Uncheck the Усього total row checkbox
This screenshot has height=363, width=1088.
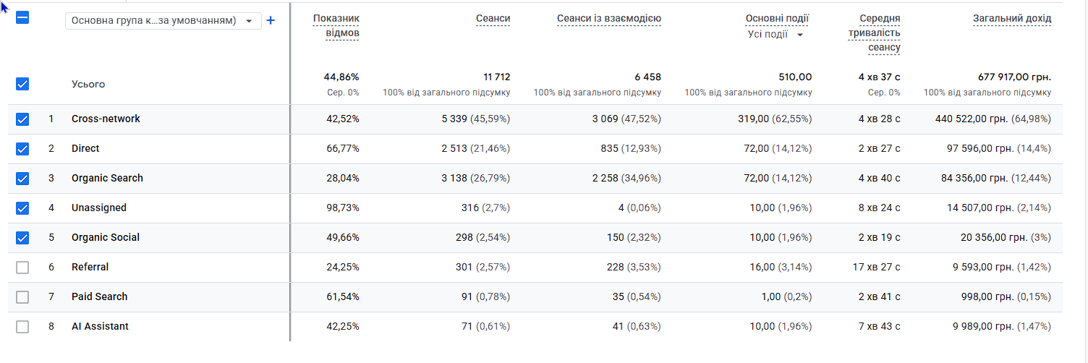click(22, 84)
